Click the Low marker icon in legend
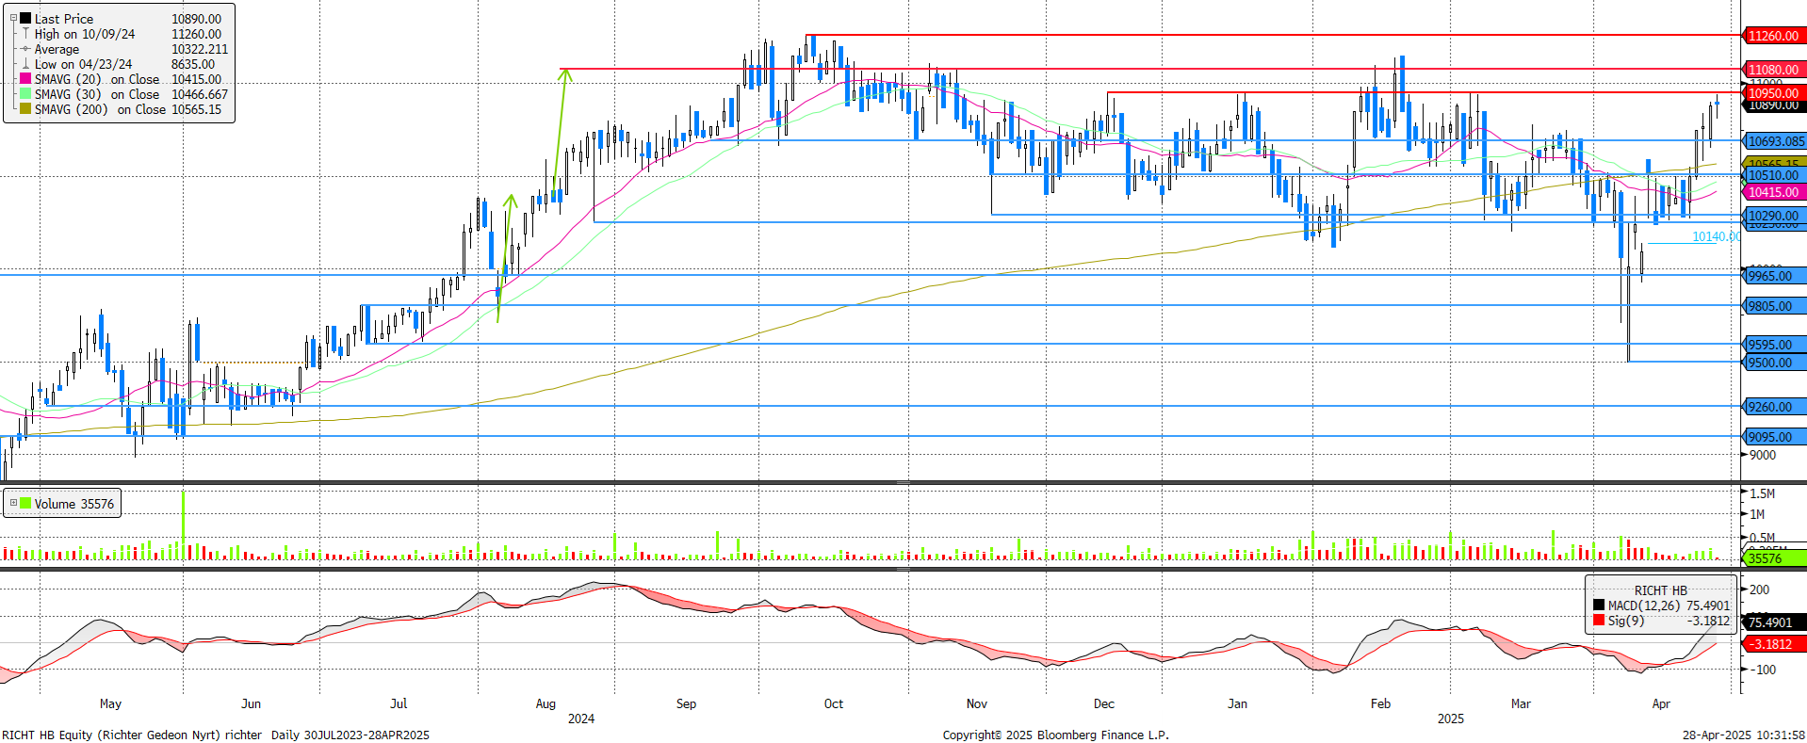Viewport: 1807px width, 743px height. [25, 64]
